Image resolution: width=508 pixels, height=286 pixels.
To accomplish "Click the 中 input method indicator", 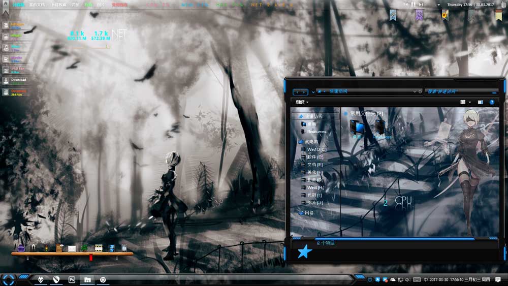I will [426, 279].
